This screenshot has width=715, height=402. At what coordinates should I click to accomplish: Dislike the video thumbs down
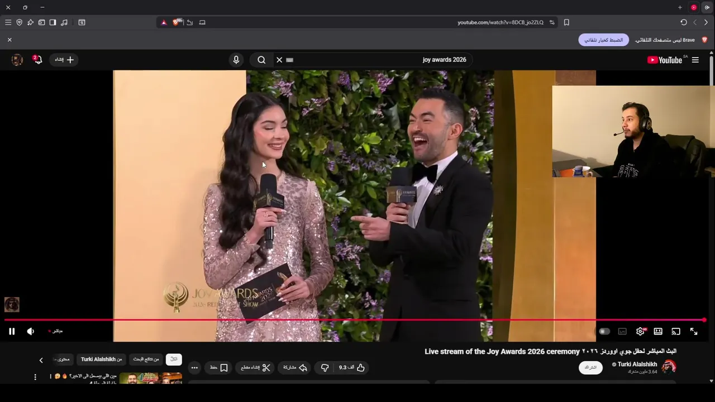pyautogui.click(x=325, y=367)
